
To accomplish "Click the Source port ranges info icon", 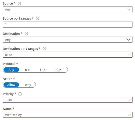I will 37,19.
